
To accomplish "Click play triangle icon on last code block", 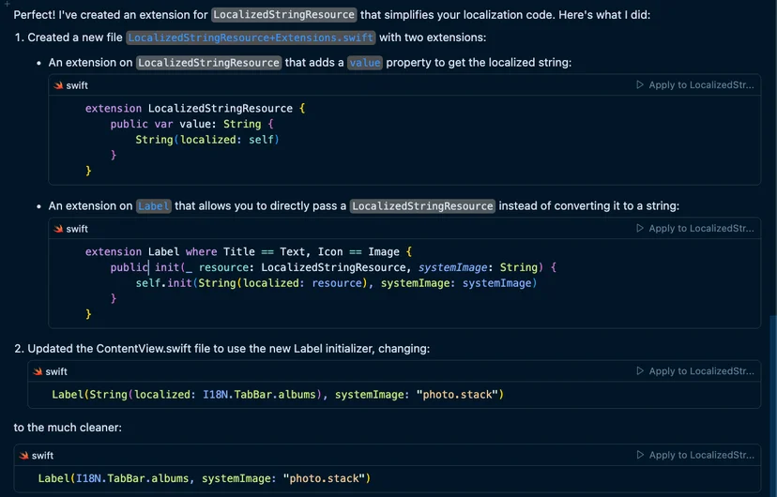I will pos(640,455).
